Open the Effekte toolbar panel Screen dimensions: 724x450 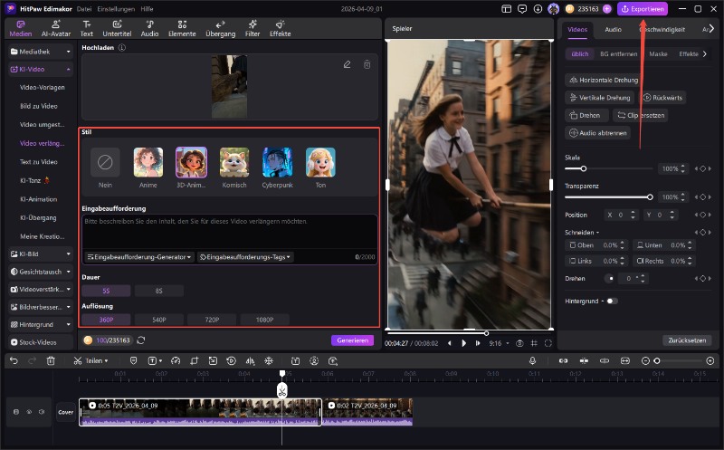click(x=280, y=27)
